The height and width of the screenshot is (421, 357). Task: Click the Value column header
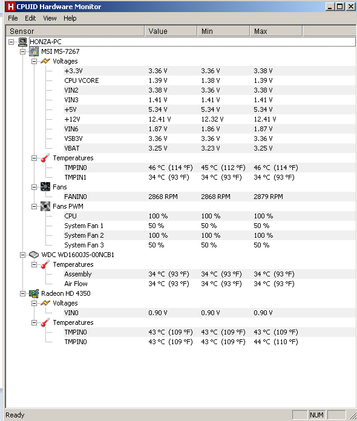171,31
